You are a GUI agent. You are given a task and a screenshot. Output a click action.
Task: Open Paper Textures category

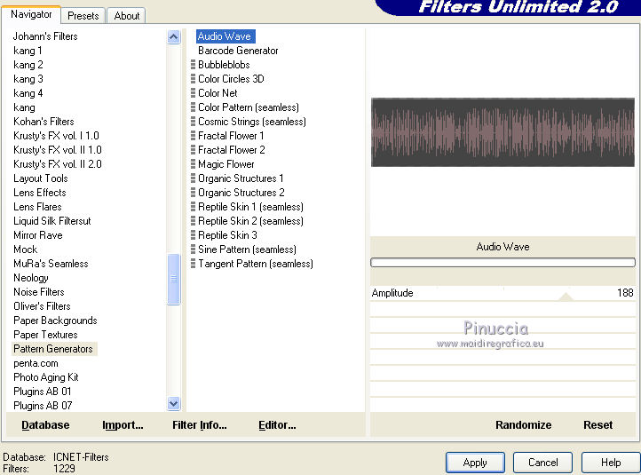(45, 335)
